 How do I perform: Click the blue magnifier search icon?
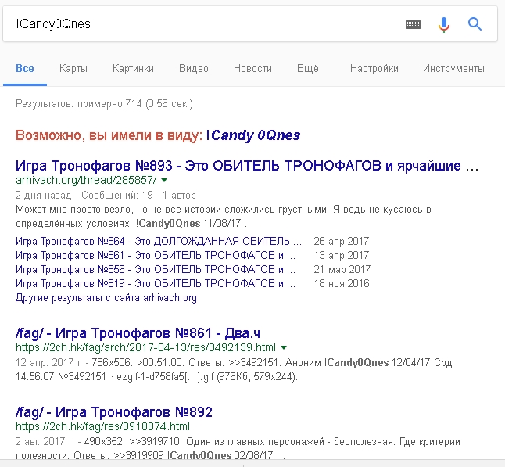pyautogui.click(x=475, y=24)
